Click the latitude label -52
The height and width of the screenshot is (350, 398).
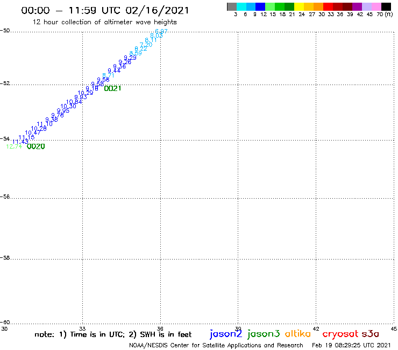5,83
